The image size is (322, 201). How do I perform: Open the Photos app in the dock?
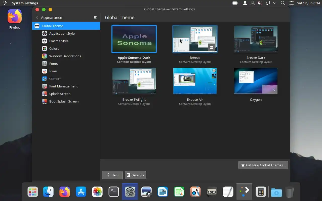(97, 192)
